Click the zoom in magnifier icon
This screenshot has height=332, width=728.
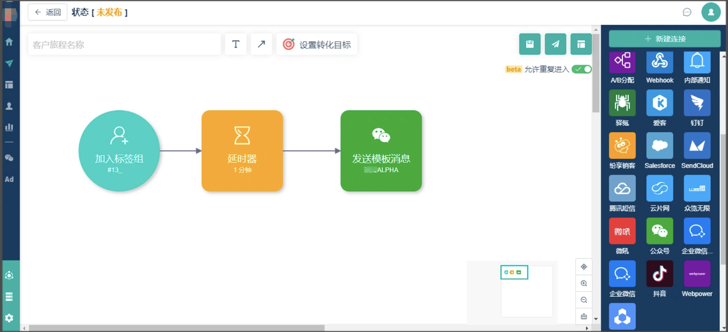coord(584,284)
